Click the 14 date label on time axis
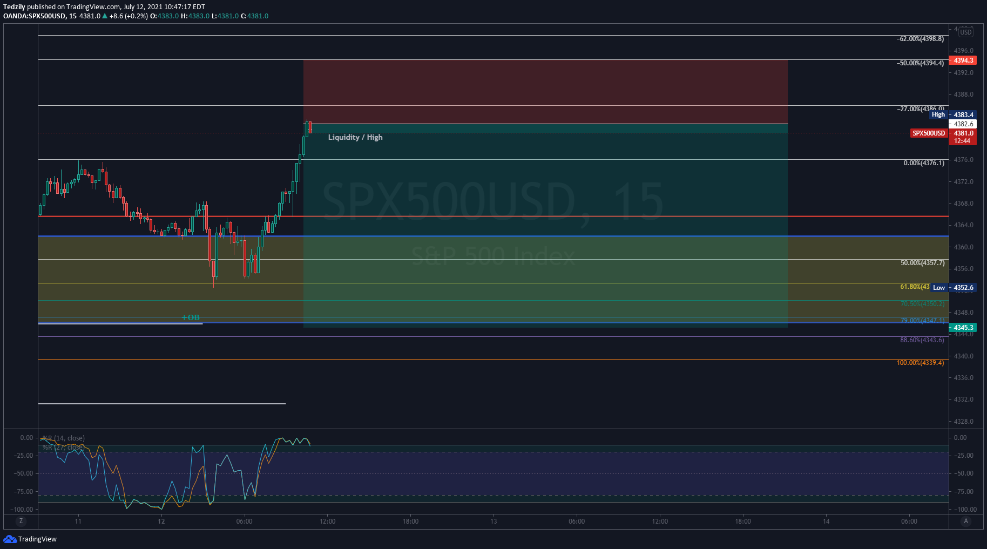 click(x=826, y=521)
